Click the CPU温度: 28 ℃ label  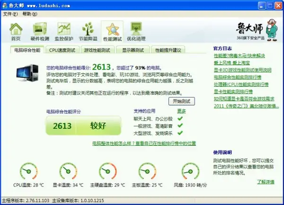(x=28, y=185)
